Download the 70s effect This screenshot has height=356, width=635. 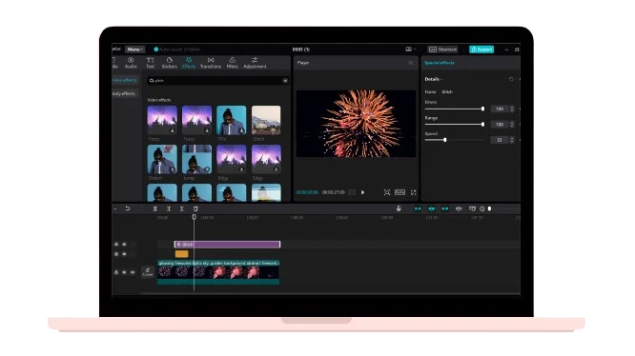(x=241, y=130)
